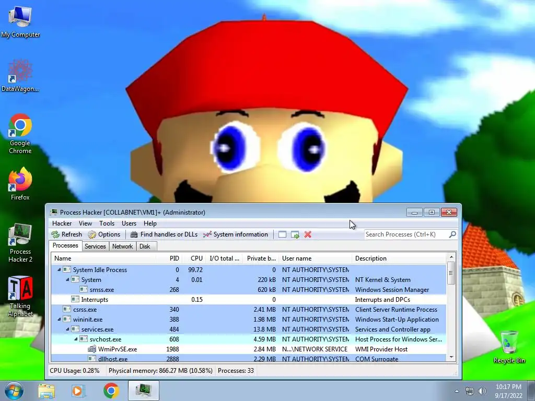The width and height of the screenshot is (535, 401).
Task: Show hidden icons in the system tray
Action: pyautogui.click(x=457, y=391)
